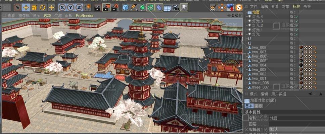Image resolution: width=325 pixels, height=134 pixels.
Task: Open the object manager 编辑 menu
Action: tap(264, 6)
